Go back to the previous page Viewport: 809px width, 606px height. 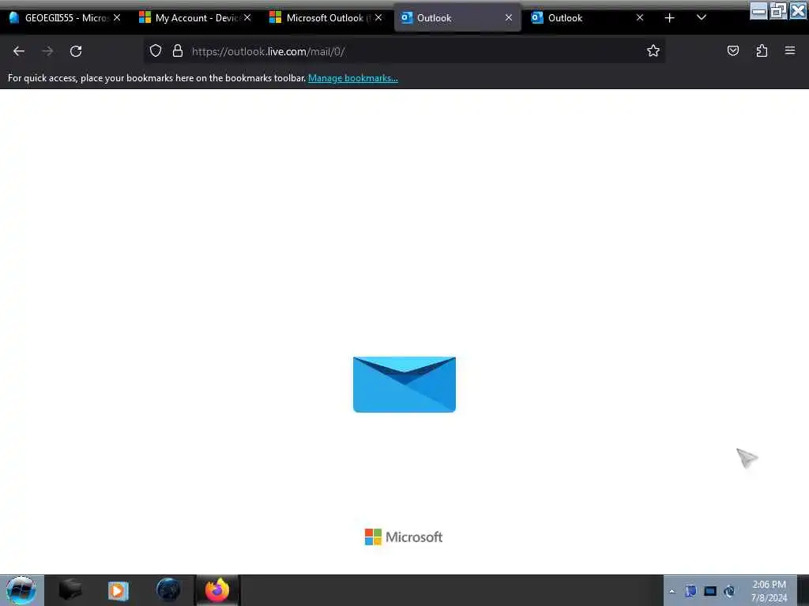coord(19,51)
